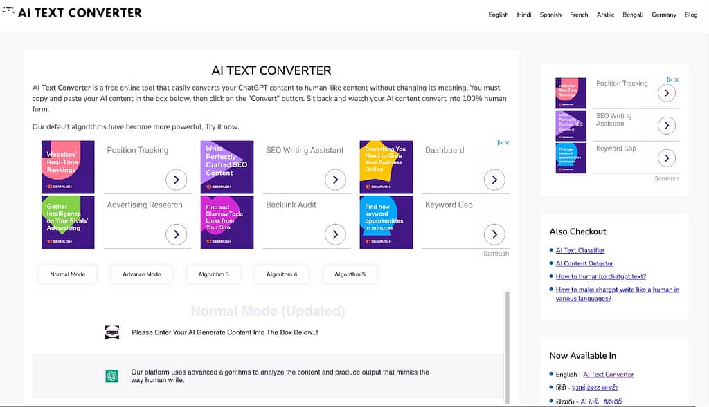Image resolution: width=709 pixels, height=407 pixels.
Task: Click the robot icon beside prompt message
Action: 112,332
